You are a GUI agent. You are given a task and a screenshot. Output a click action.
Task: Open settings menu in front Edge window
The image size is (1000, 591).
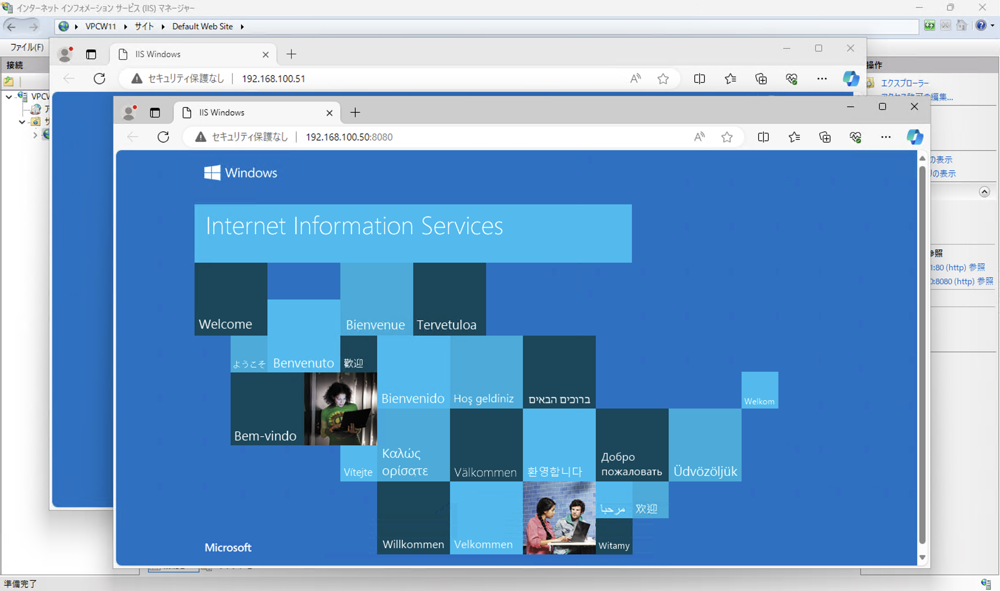pos(886,137)
